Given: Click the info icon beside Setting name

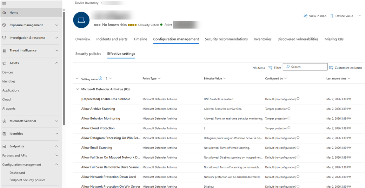Looking at the screenshot, I should tap(101, 78).
